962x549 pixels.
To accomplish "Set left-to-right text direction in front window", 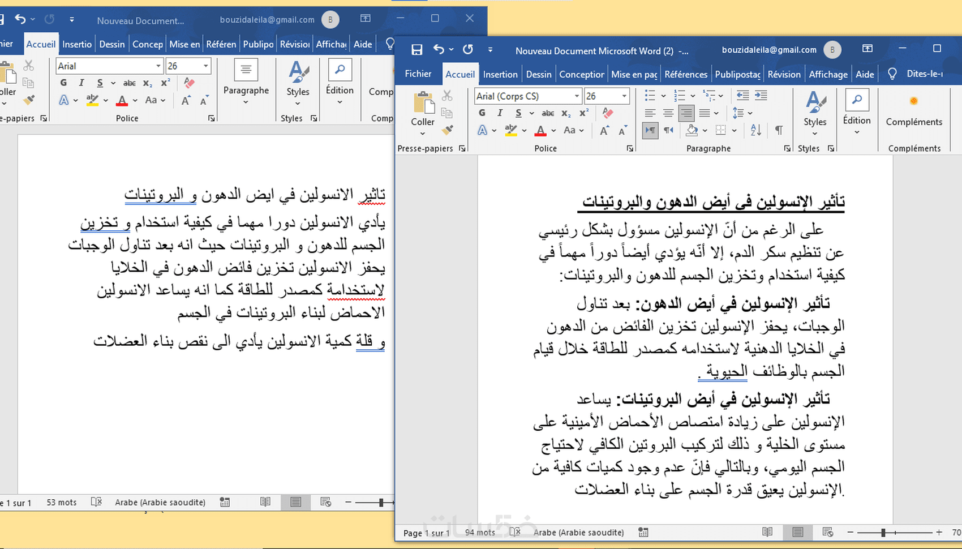I will [651, 130].
